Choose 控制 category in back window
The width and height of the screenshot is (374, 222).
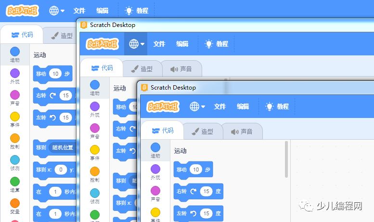[x=15, y=141]
